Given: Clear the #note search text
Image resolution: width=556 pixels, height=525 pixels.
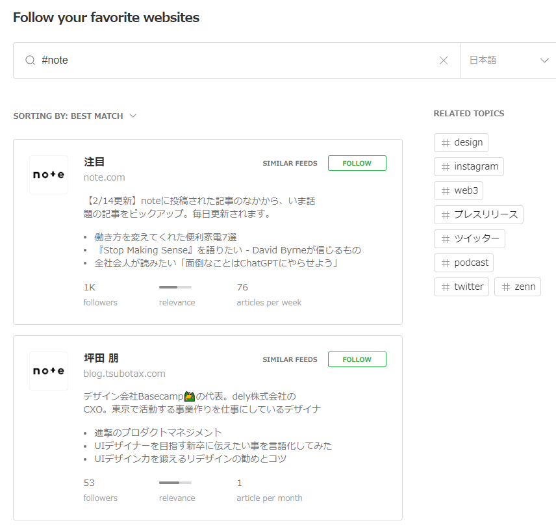Looking at the screenshot, I should click(443, 60).
